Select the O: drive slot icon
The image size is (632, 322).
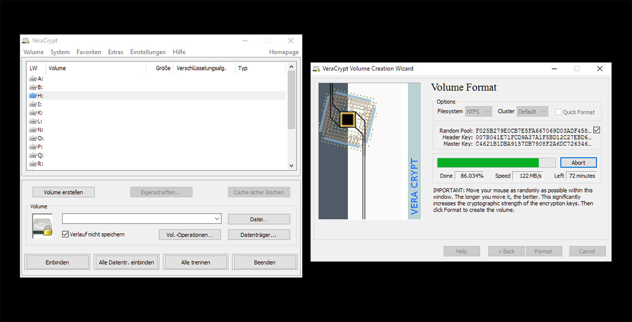pyautogui.click(x=33, y=138)
